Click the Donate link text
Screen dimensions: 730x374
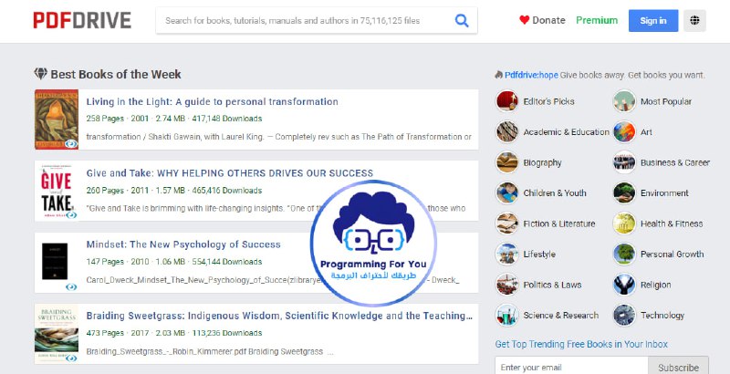pos(549,20)
